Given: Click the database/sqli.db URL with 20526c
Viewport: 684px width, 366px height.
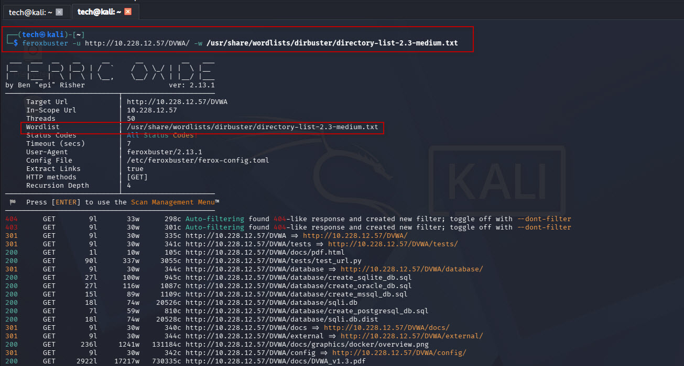Looking at the screenshot, I should [x=272, y=302].
